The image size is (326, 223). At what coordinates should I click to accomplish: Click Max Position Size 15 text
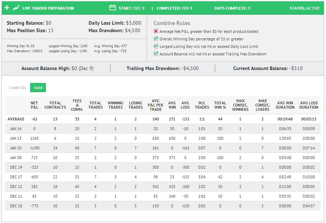[30, 30]
